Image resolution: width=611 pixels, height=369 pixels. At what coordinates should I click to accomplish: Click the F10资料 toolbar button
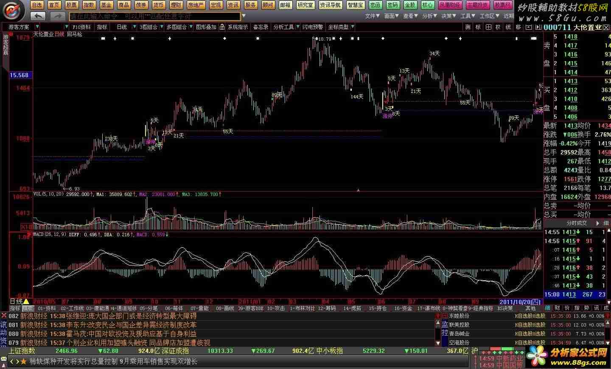[x=81, y=27]
